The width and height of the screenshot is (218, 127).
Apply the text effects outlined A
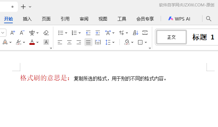[5, 42]
